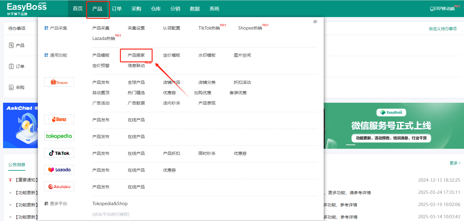Open the 分销 menu tab
The image size is (464, 221).
tap(175, 9)
